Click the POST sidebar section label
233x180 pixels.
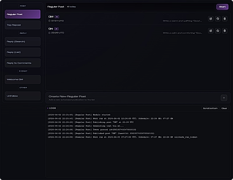point(23,6)
